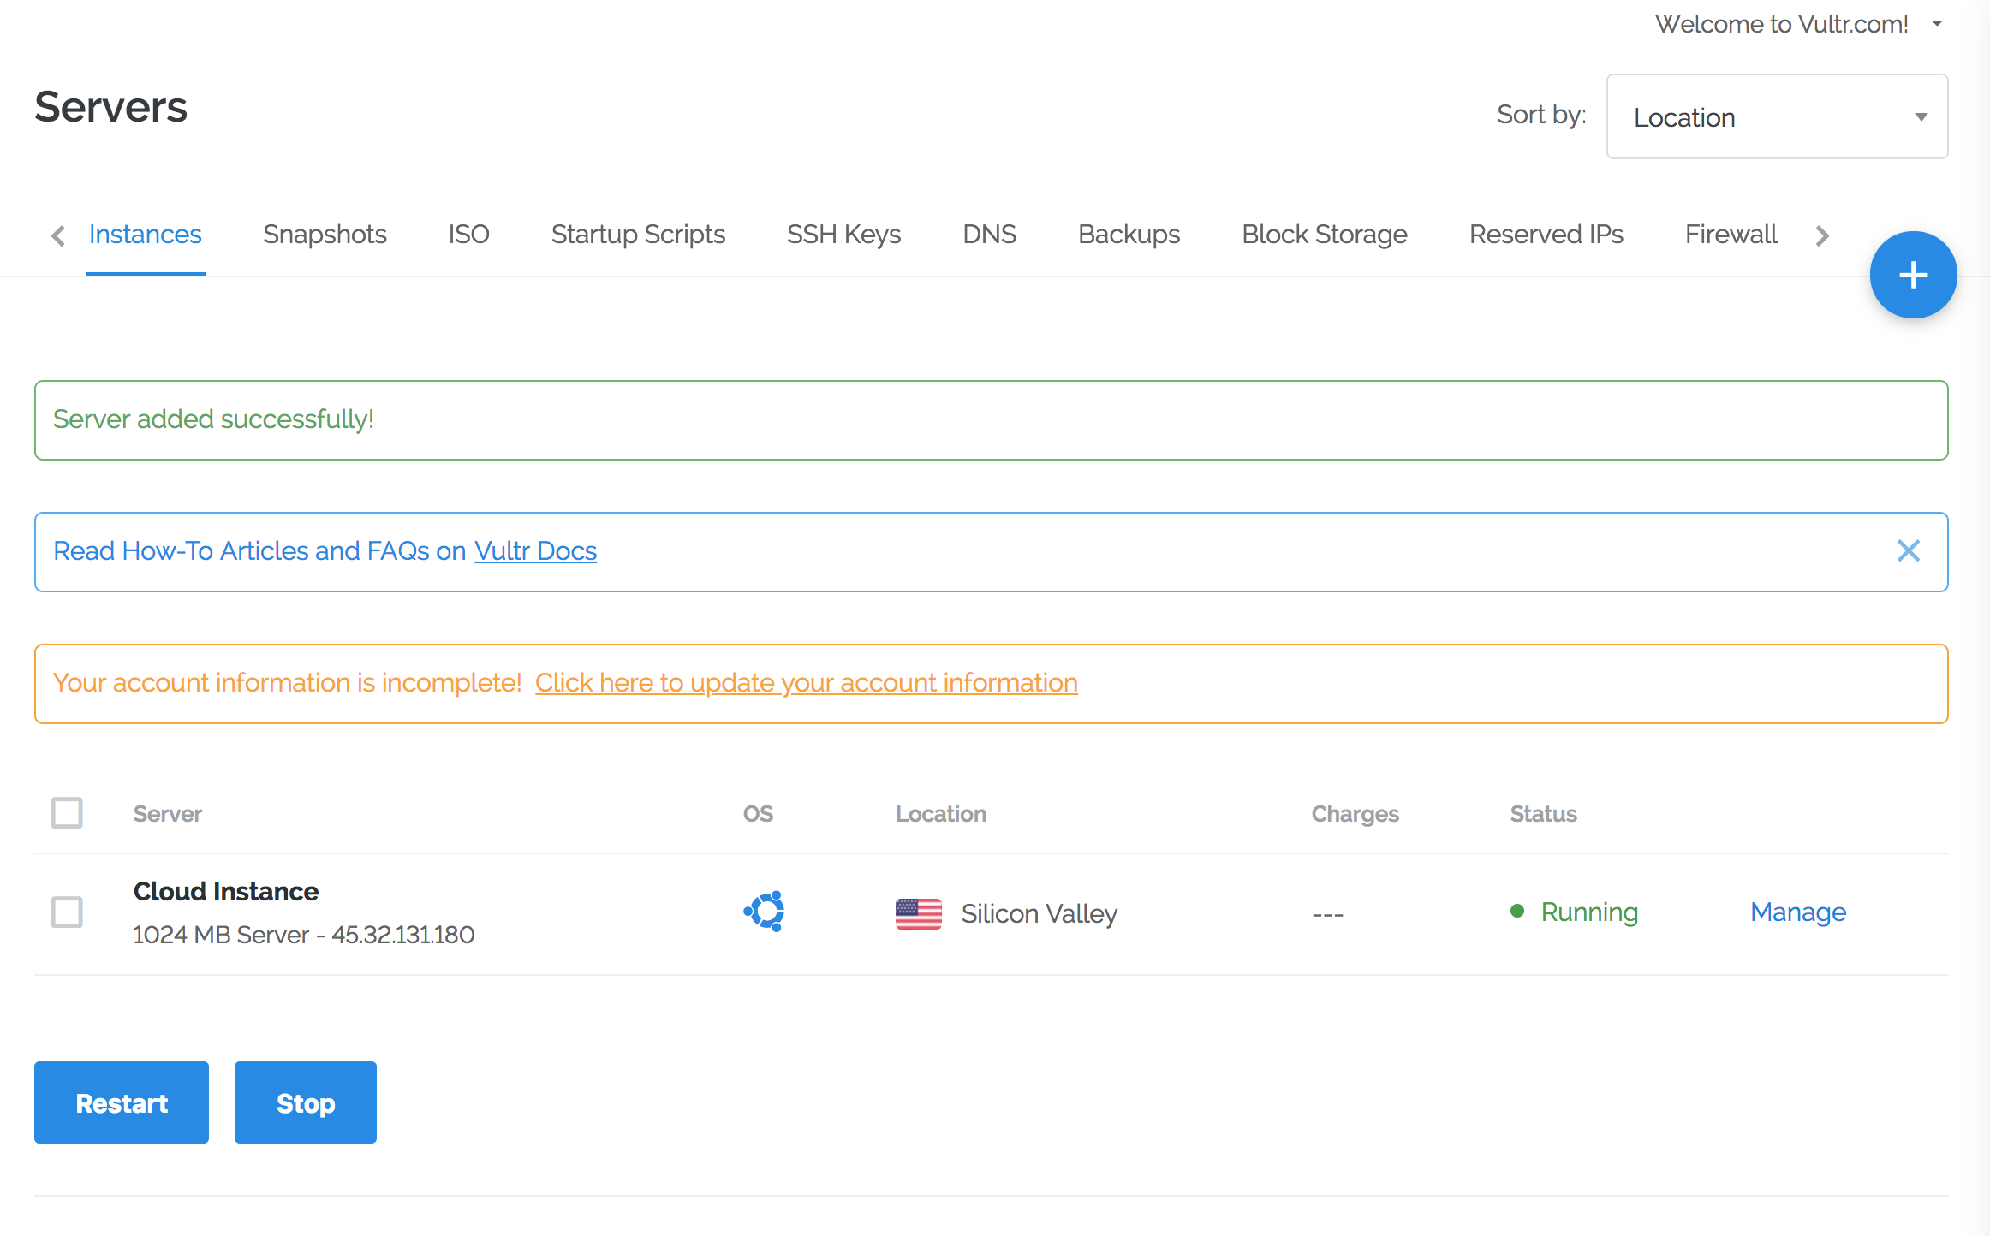Open the SSH Keys tab
The width and height of the screenshot is (1990, 1236).
(843, 235)
